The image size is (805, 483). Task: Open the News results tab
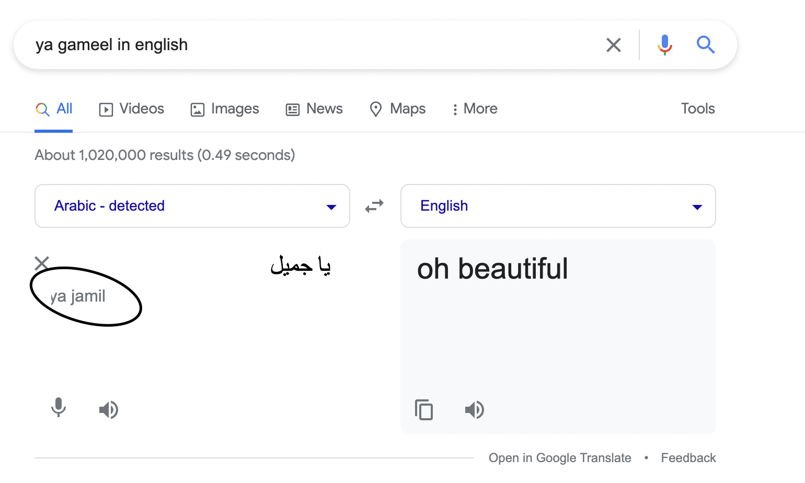pos(314,109)
